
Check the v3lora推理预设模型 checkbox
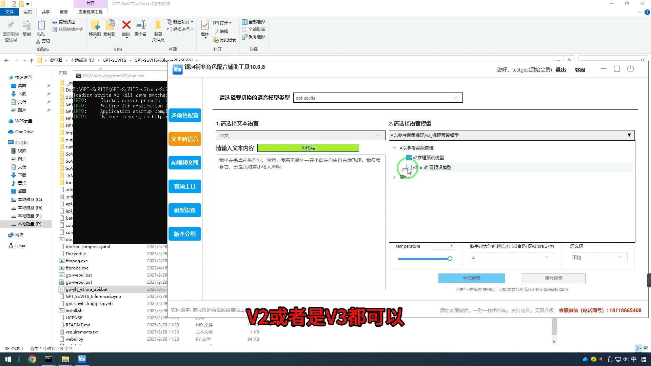coord(409,167)
